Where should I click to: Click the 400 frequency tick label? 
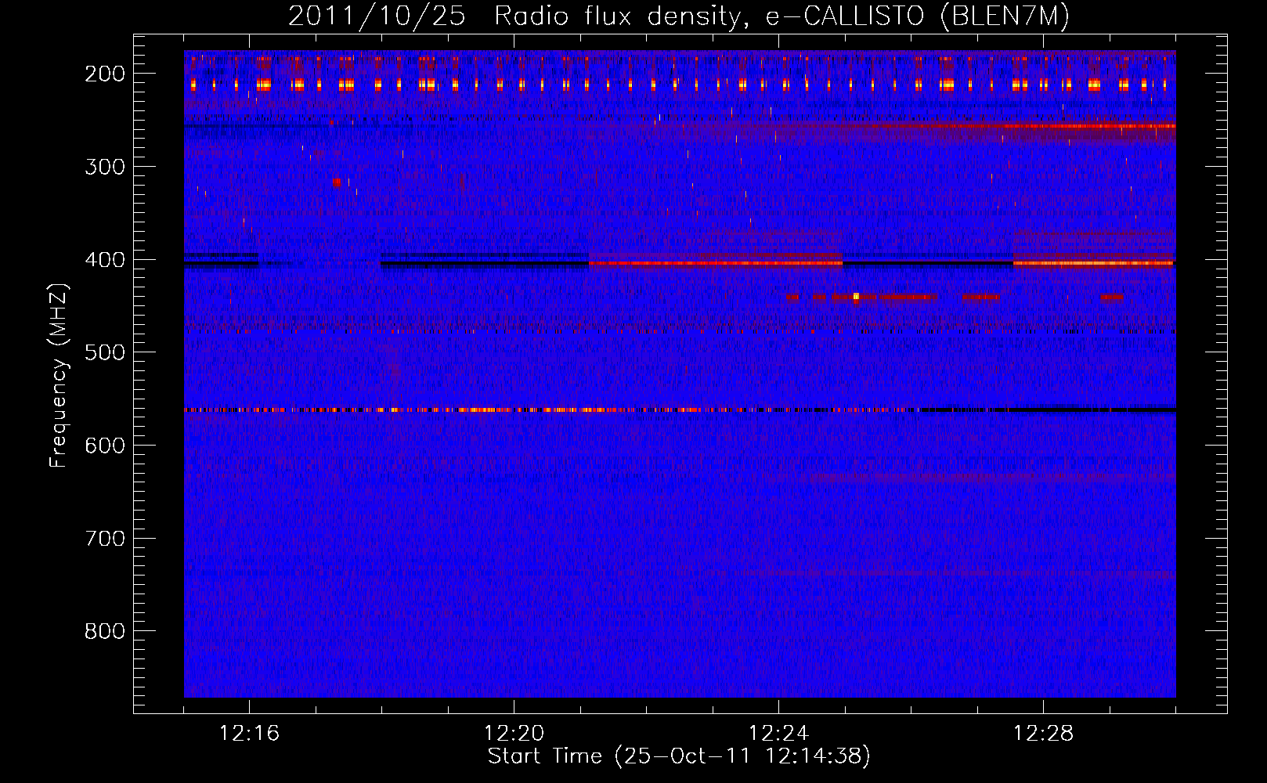click(x=105, y=260)
